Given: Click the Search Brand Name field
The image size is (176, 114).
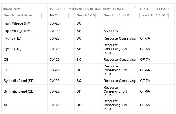Looking at the screenshot, I should click(22, 15).
